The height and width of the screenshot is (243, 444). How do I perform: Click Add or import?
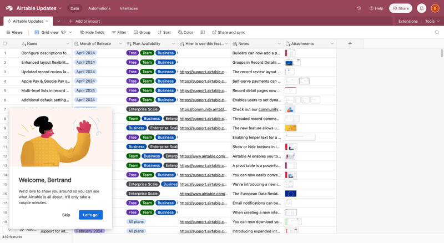click(84, 21)
